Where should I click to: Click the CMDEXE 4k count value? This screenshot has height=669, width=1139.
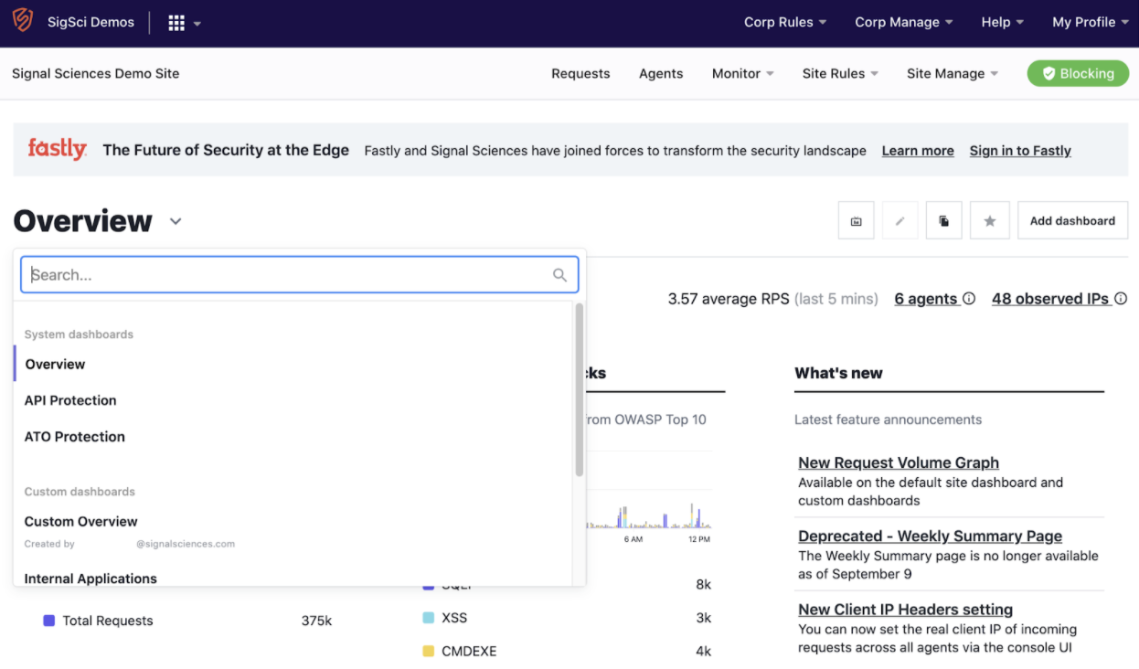tap(704, 652)
